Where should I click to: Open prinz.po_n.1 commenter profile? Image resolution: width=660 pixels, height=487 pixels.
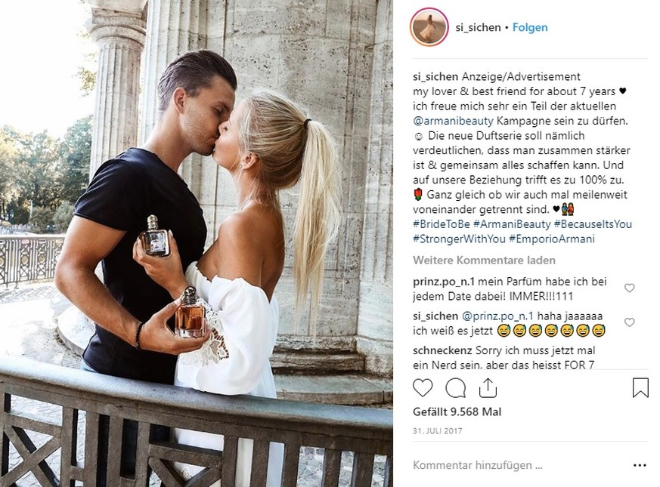tap(444, 282)
